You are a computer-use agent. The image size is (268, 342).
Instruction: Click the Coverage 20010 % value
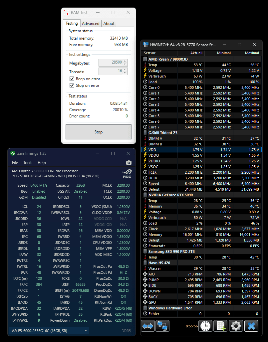[x=120, y=110]
